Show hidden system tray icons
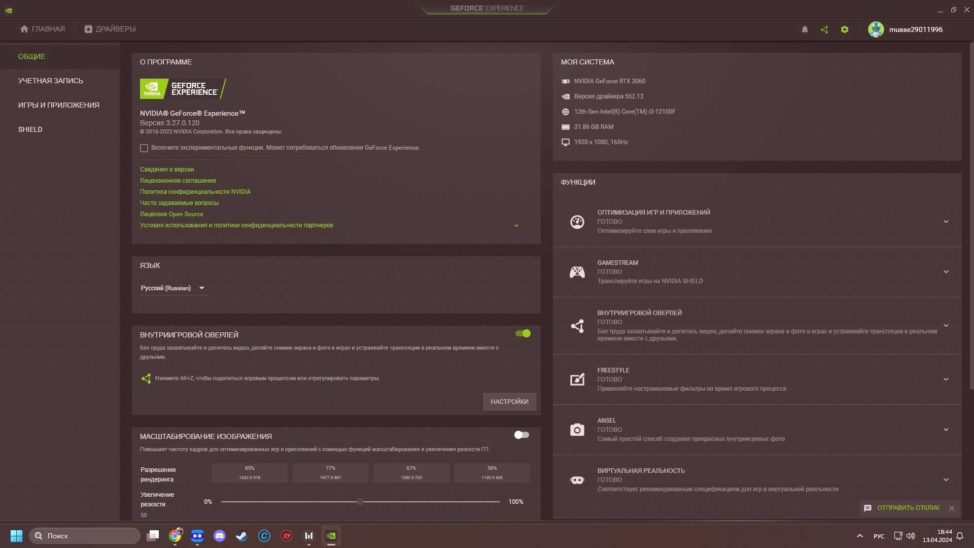This screenshot has width=974, height=548. (x=859, y=536)
